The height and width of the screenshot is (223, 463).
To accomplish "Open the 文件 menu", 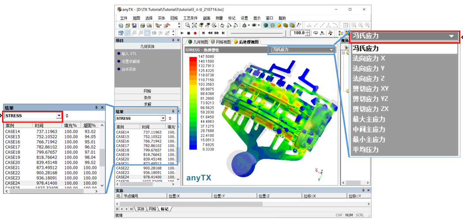I will (x=123, y=18).
